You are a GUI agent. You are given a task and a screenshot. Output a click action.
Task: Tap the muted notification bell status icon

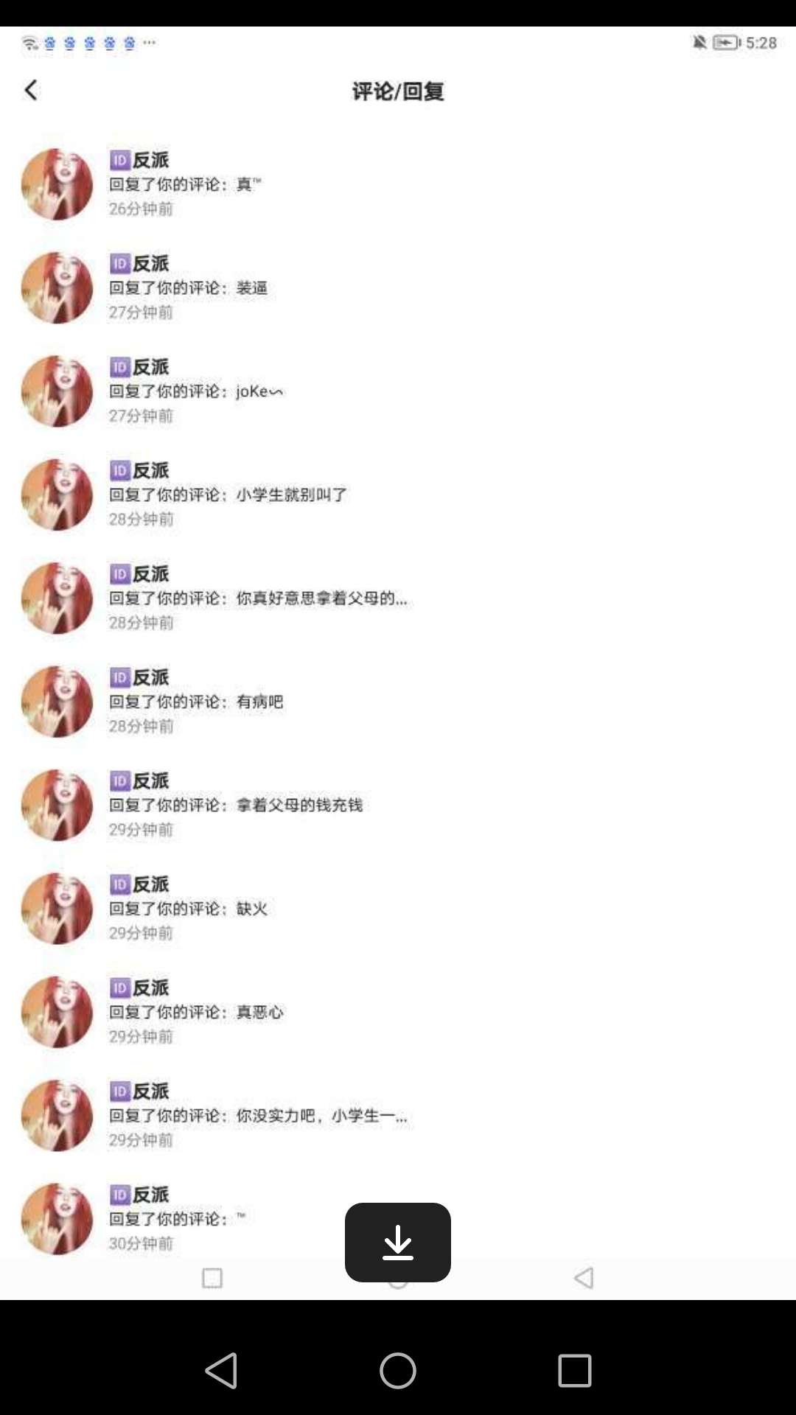click(699, 42)
